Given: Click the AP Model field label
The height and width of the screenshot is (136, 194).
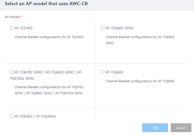Looking at the screenshot, I should [x=12, y=17].
